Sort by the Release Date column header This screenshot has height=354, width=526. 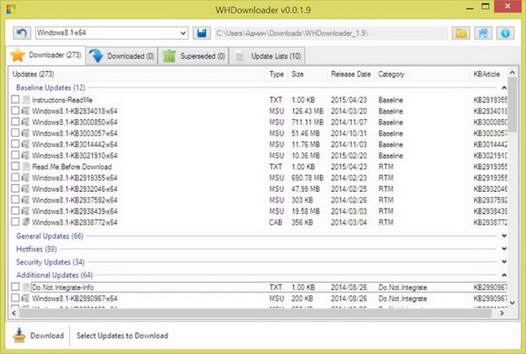[x=351, y=74]
